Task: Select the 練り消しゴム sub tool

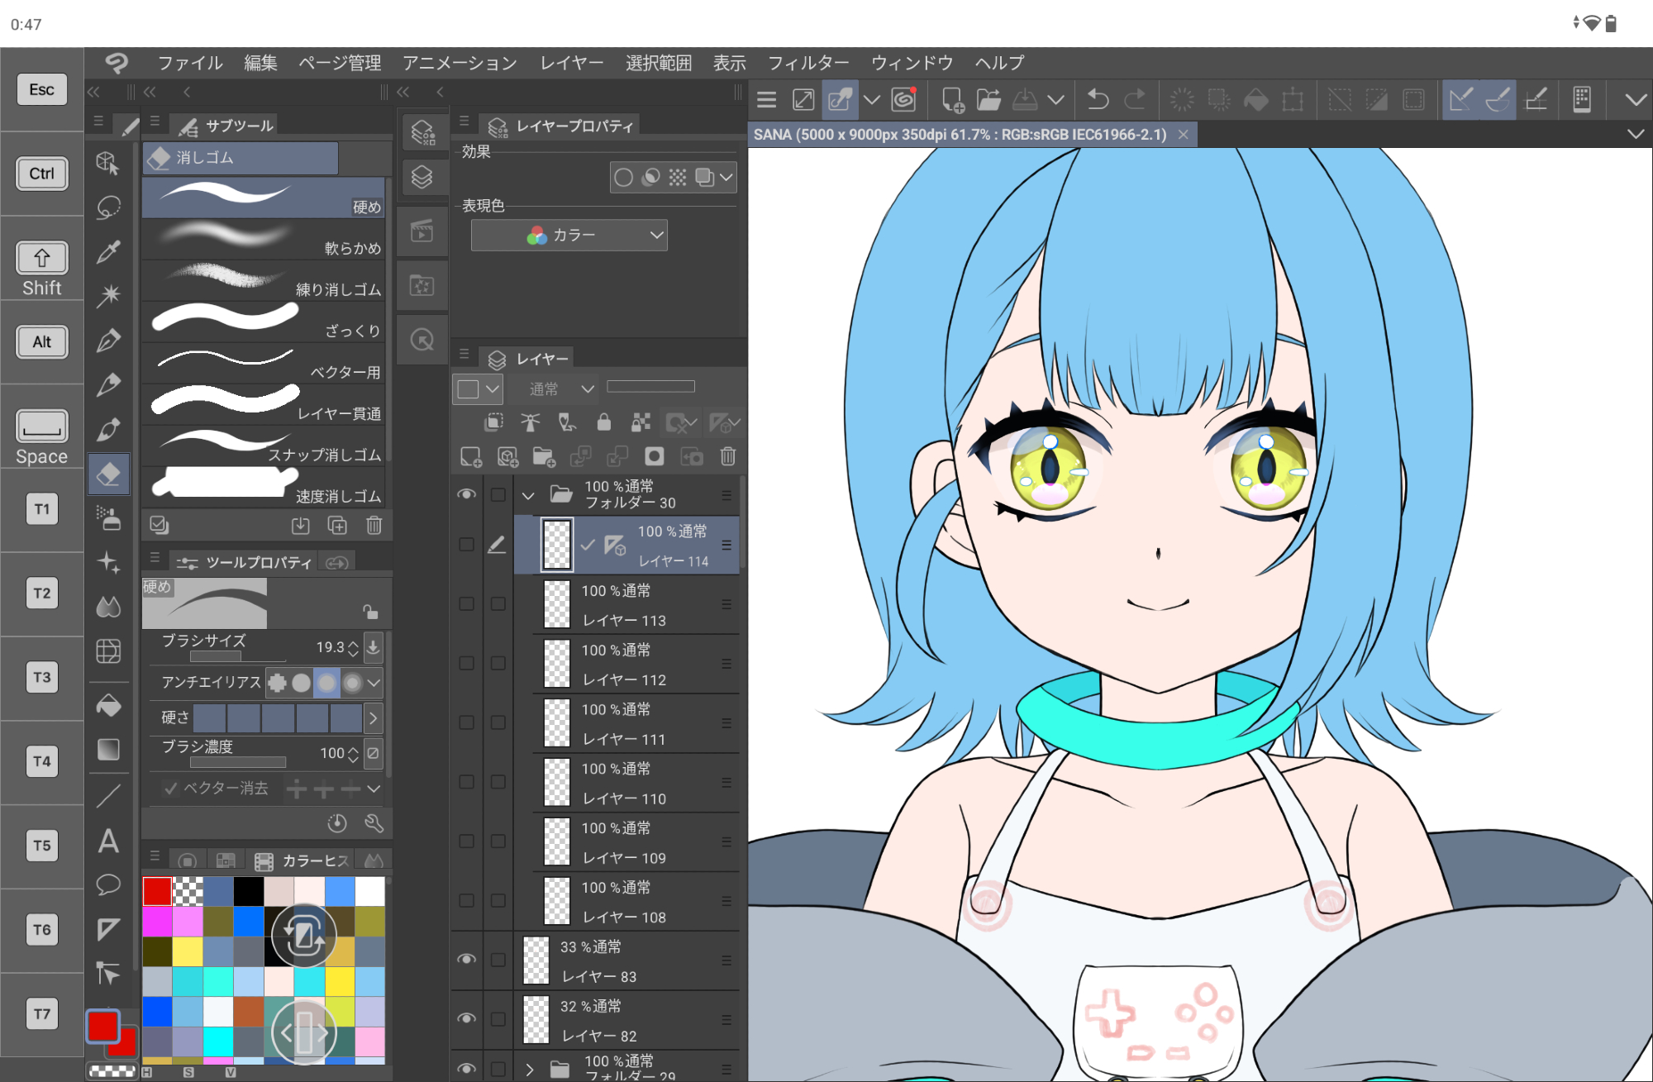Action: click(x=264, y=280)
